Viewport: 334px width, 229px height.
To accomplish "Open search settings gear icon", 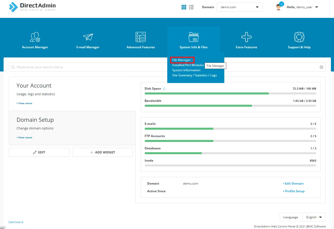I will tap(321, 67).
